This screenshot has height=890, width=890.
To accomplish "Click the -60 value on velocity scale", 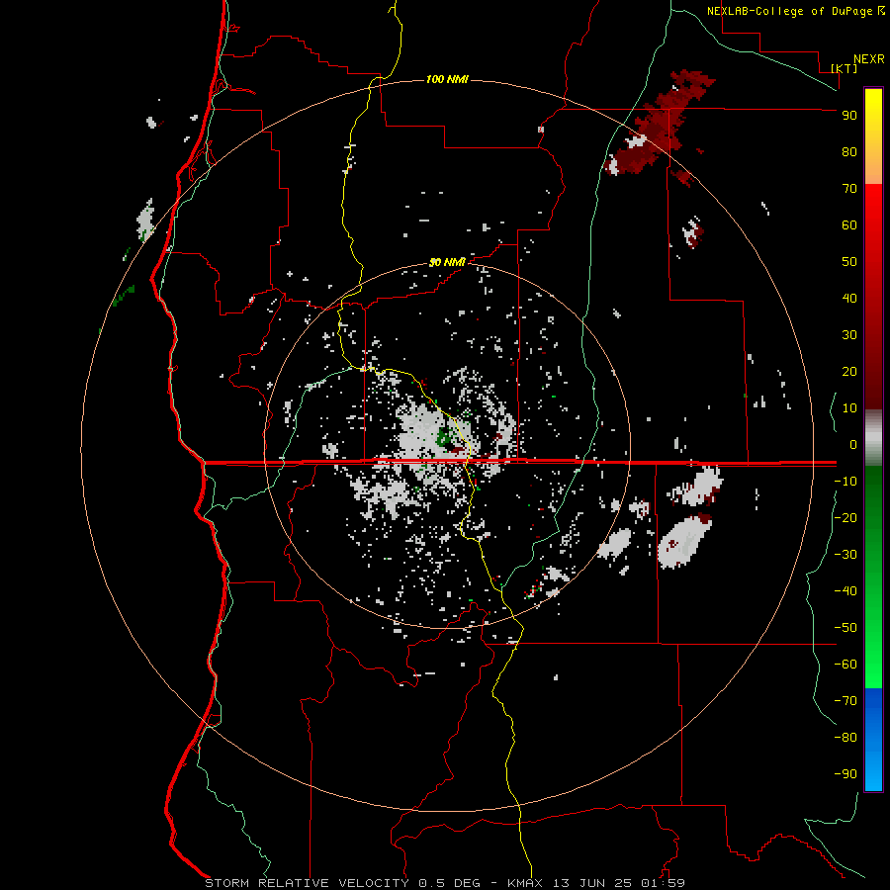I will (x=845, y=665).
